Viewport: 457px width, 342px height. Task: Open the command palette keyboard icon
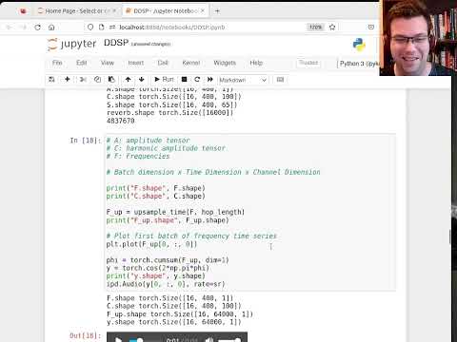(280, 80)
